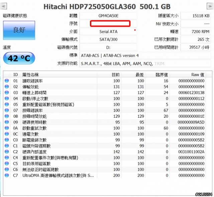
Task: Click the Hitachi HDP725050GLA360 title
Action: [107, 7]
